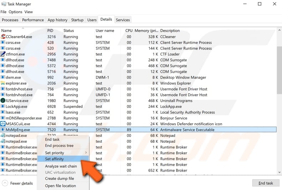The width and height of the screenshot is (282, 190).
Task: Click the End task button at bottom
Action: coord(266,183)
